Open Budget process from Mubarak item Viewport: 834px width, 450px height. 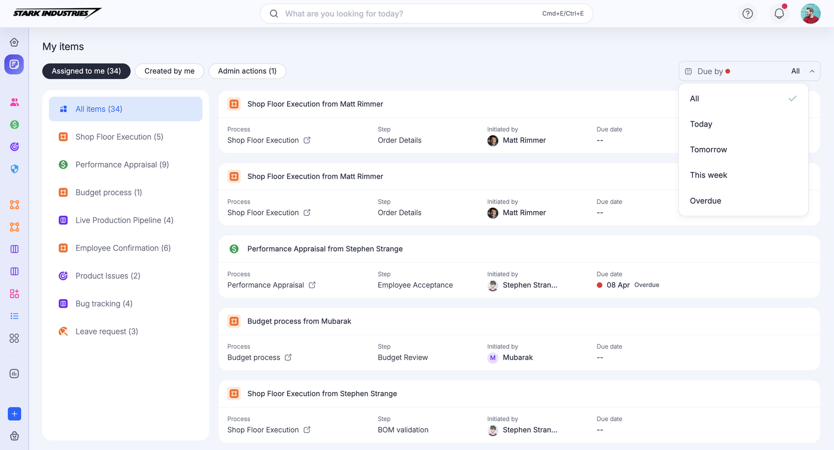pos(299,321)
